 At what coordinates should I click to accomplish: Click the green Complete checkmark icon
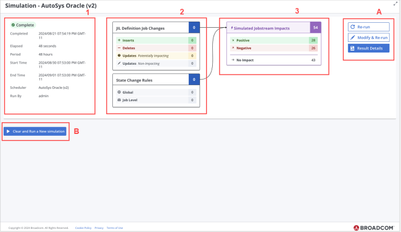coord(13,25)
